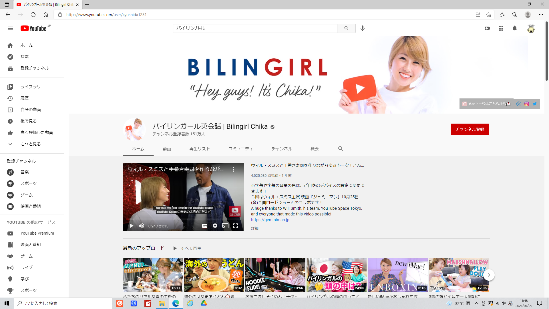Click the チャンネル登録 subscribe button
The image size is (549, 309).
click(x=470, y=129)
